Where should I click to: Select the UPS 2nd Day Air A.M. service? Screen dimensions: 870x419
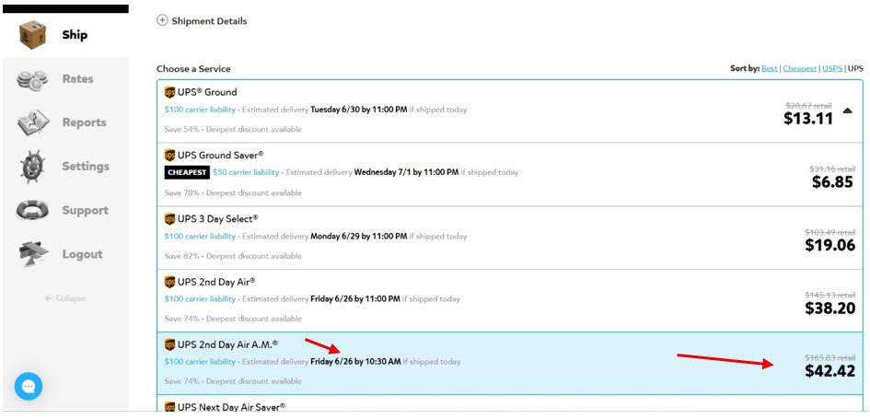coord(509,364)
